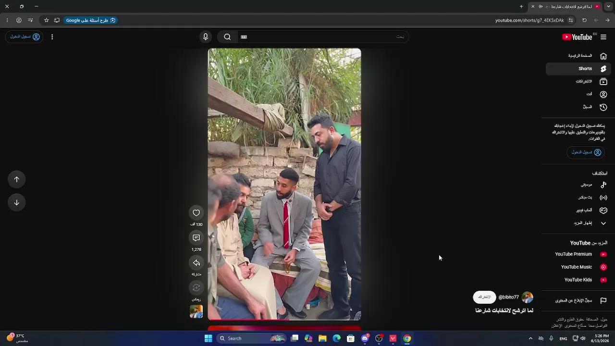Click the taskbar Search box
This screenshot has height=346, width=615.
[x=251, y=338]
